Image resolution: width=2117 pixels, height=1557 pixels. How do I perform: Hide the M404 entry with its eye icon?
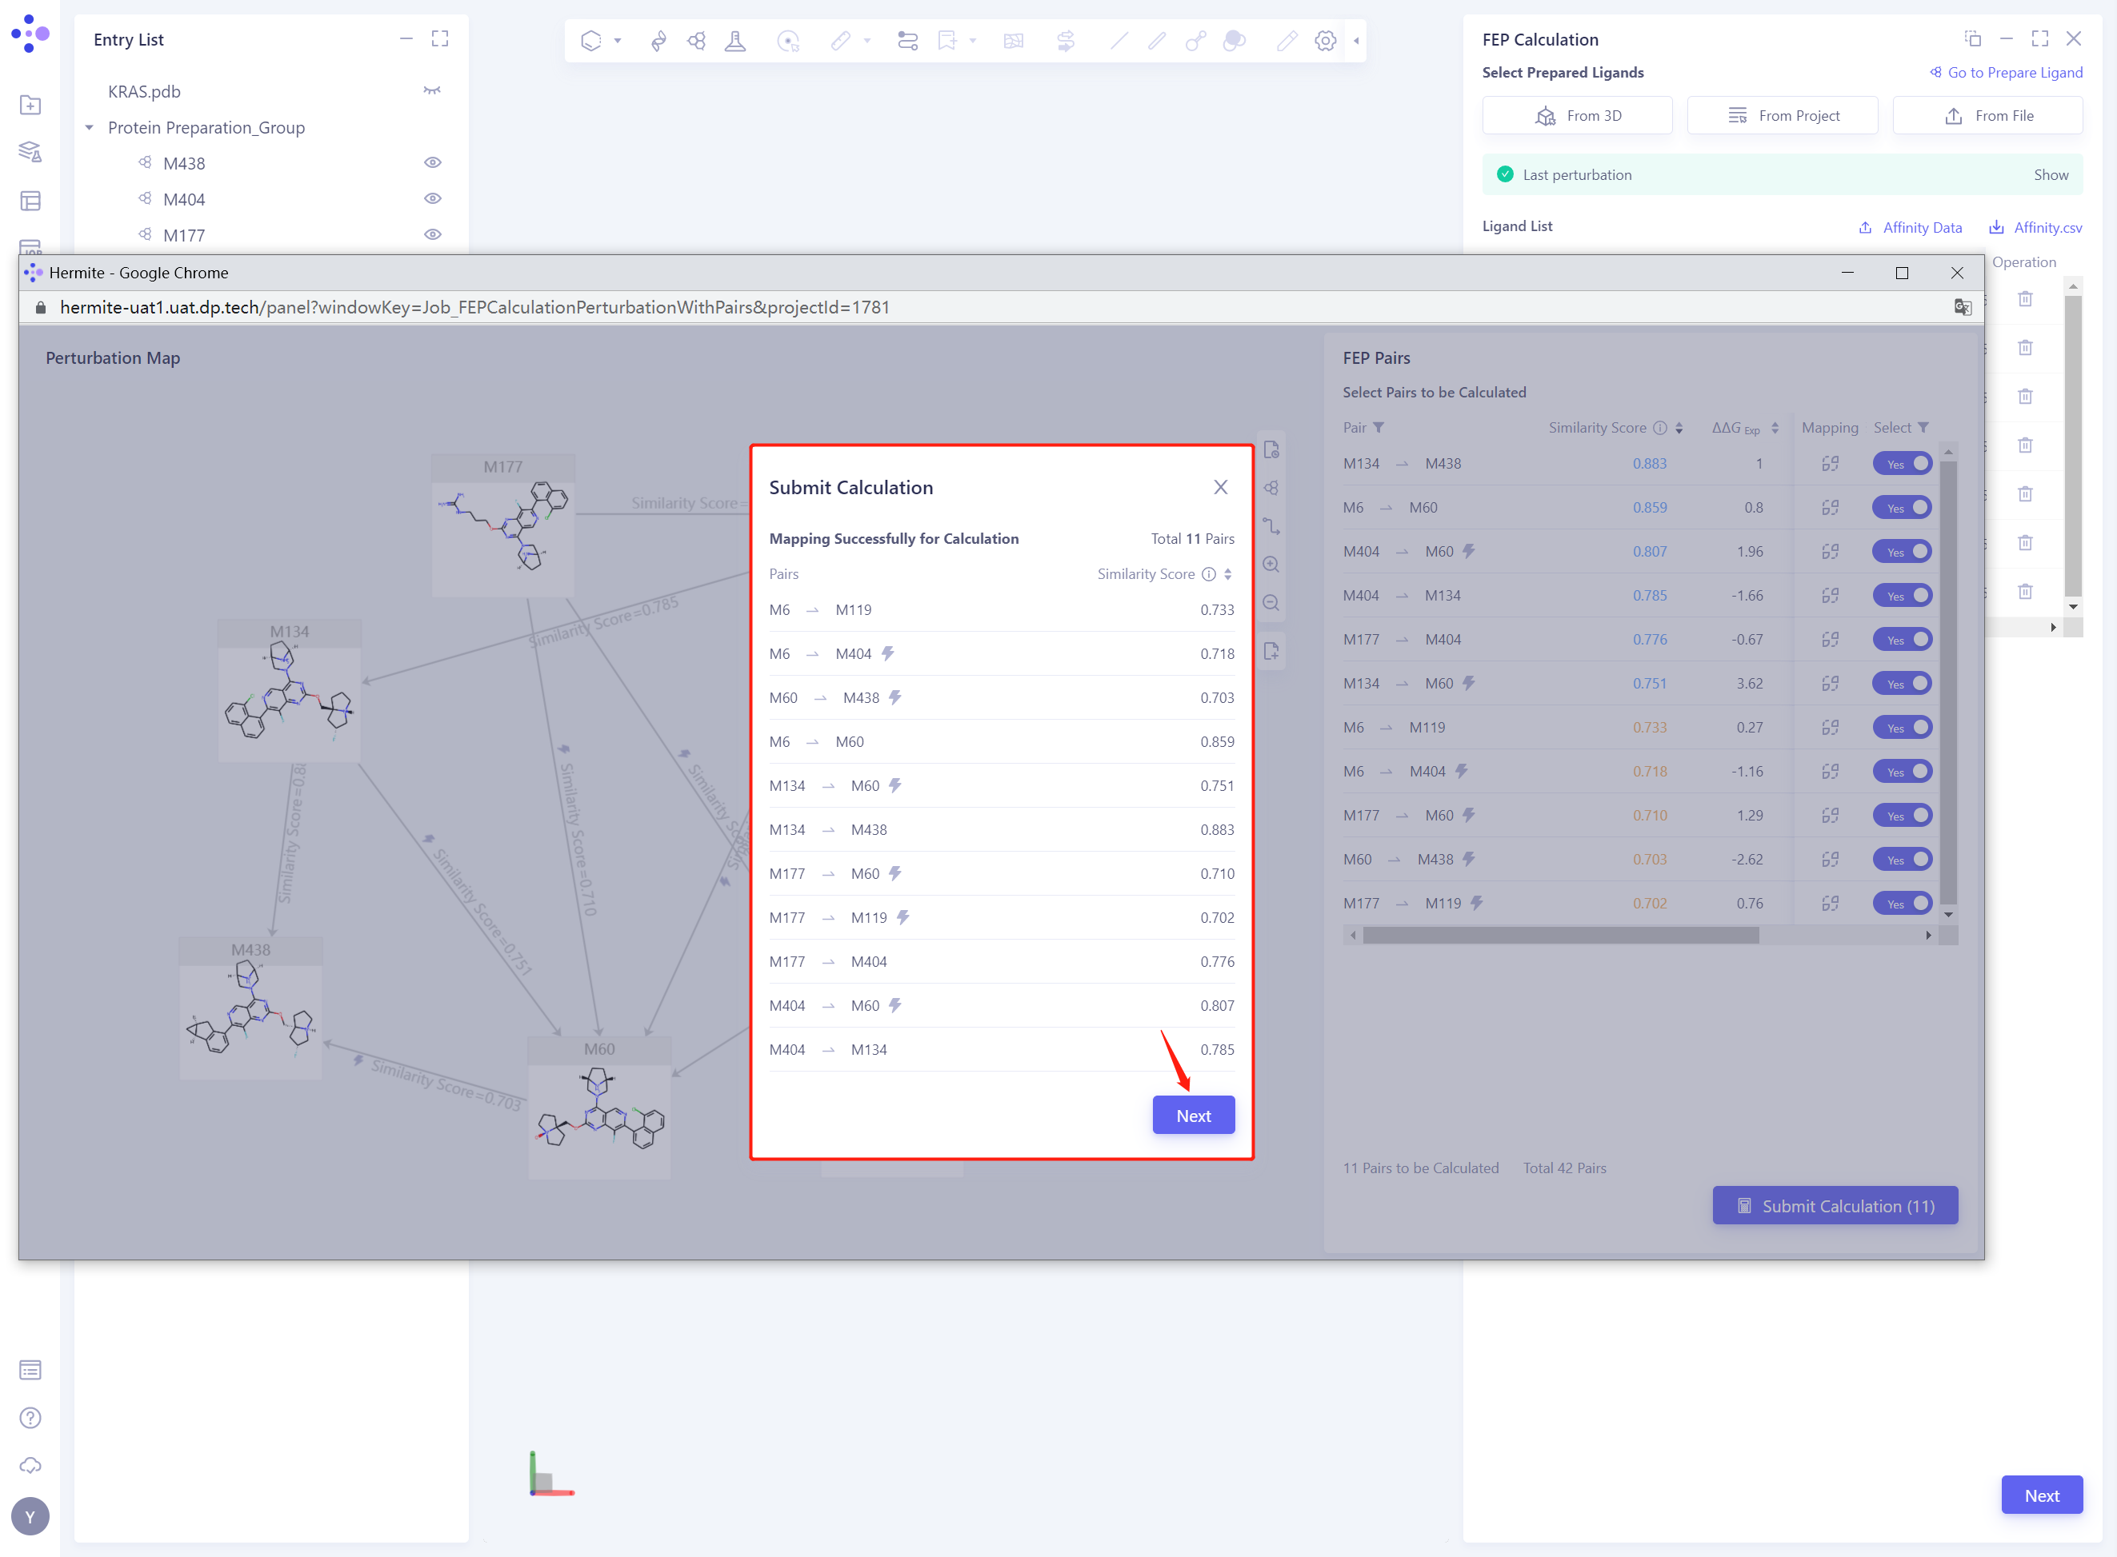coord(433,199)
